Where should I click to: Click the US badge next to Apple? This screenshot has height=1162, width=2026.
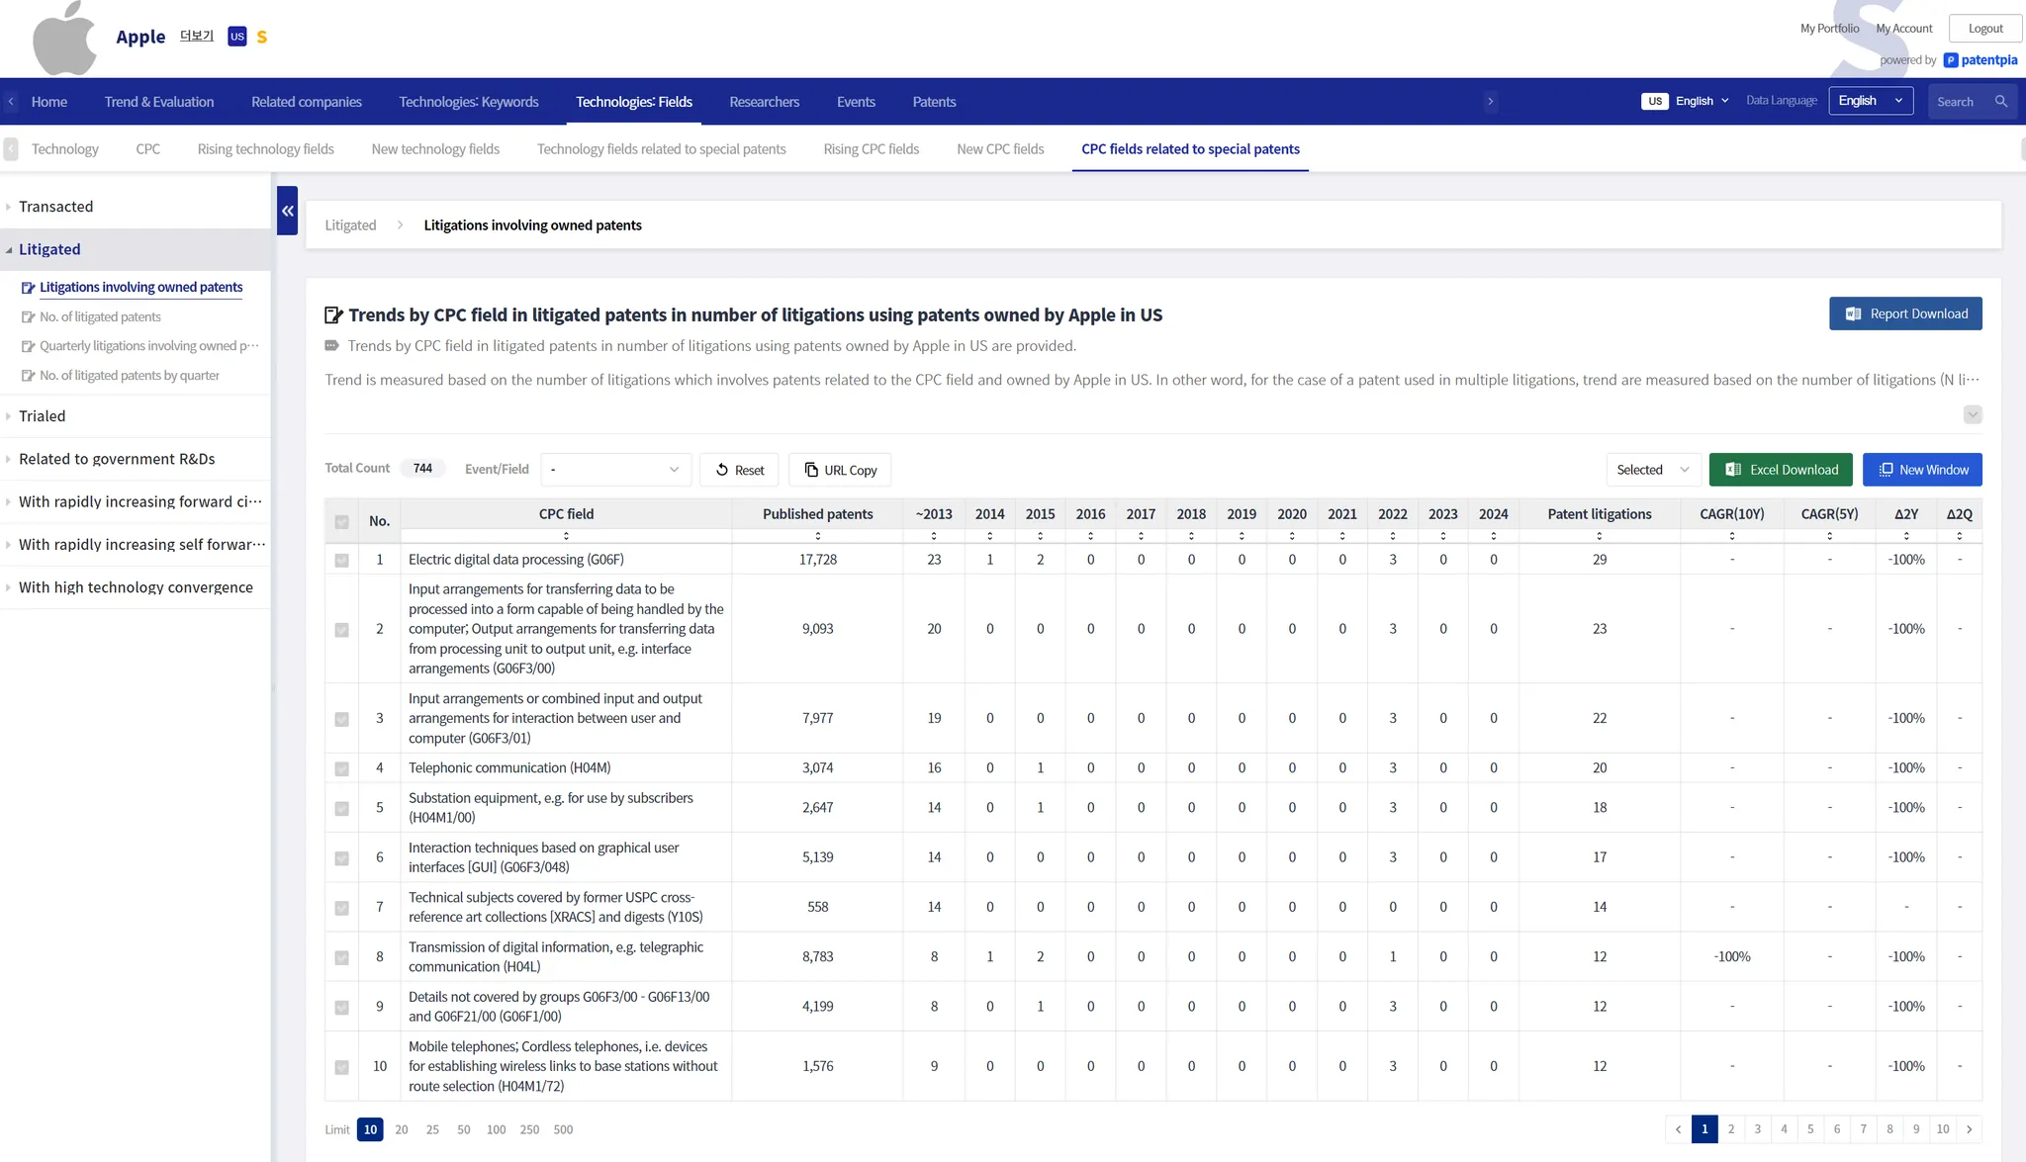click(237, 37)
